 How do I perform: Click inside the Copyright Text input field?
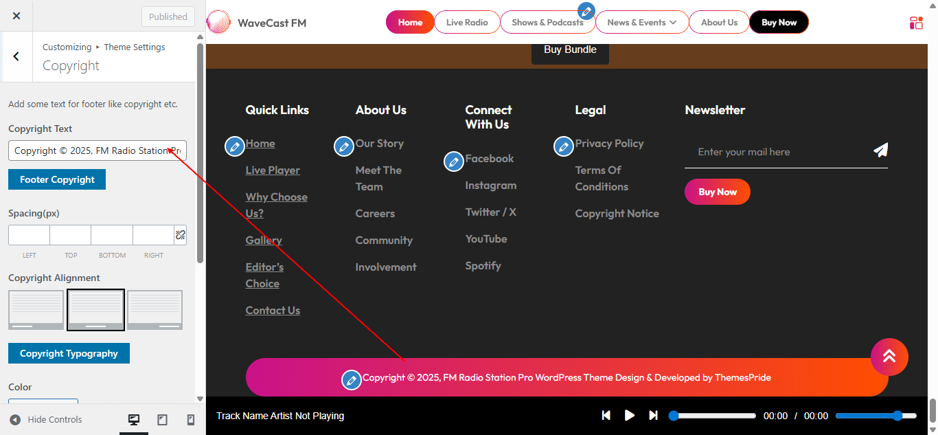click(96, 150)
